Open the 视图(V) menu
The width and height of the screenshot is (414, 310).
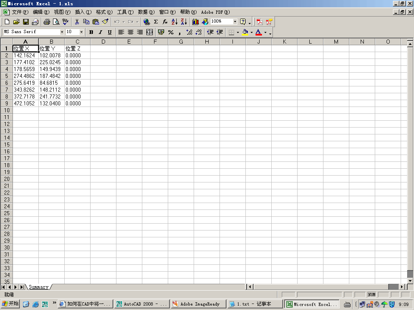pos(62,12)
